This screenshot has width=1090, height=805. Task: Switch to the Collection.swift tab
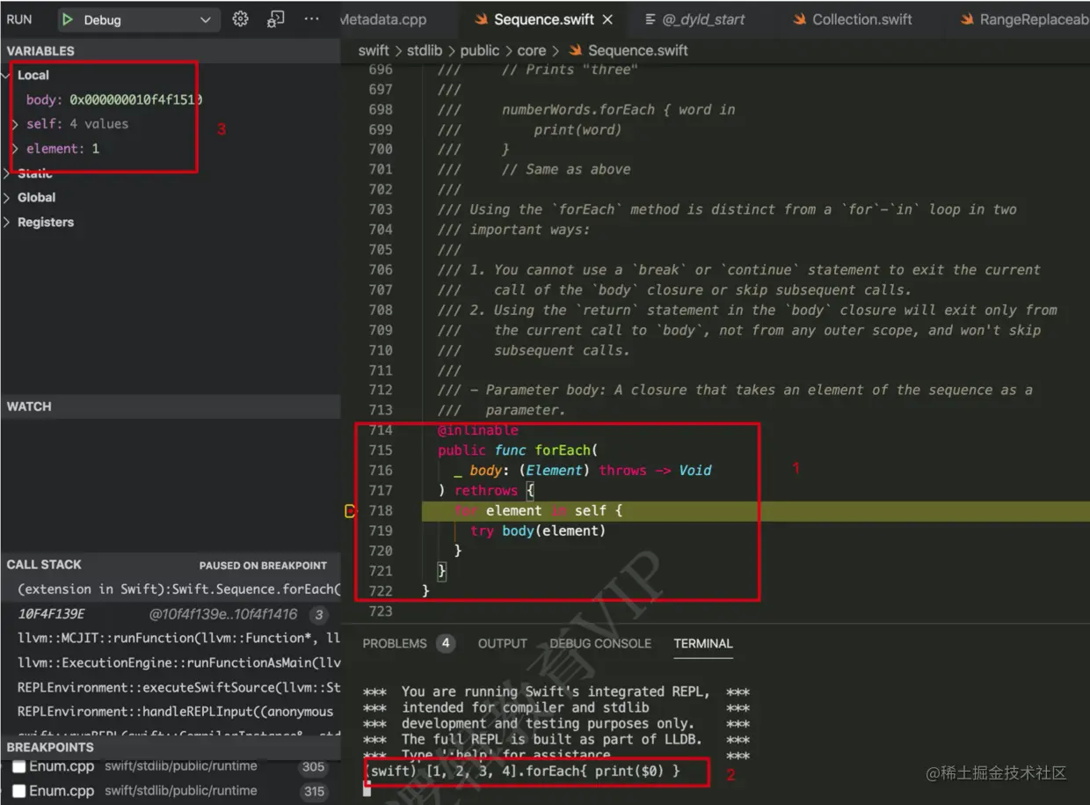click(853, 19)
